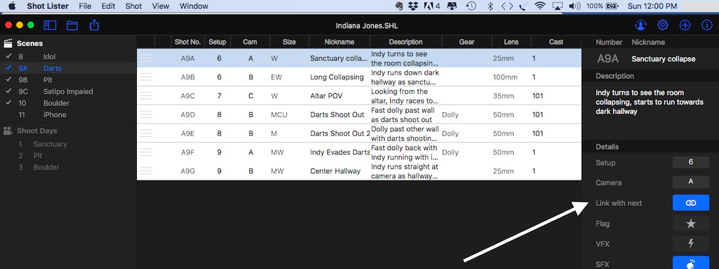Click the share/export icon
The width and height of the screenshot is (719, 269).
pyautogui.click(x=94, y=25)
